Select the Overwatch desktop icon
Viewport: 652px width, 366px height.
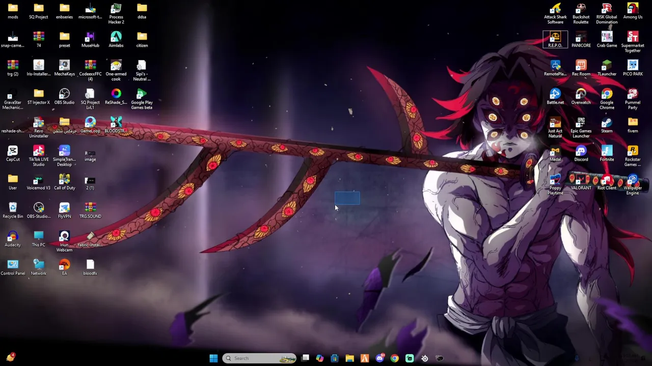click(x=581, y=96)
